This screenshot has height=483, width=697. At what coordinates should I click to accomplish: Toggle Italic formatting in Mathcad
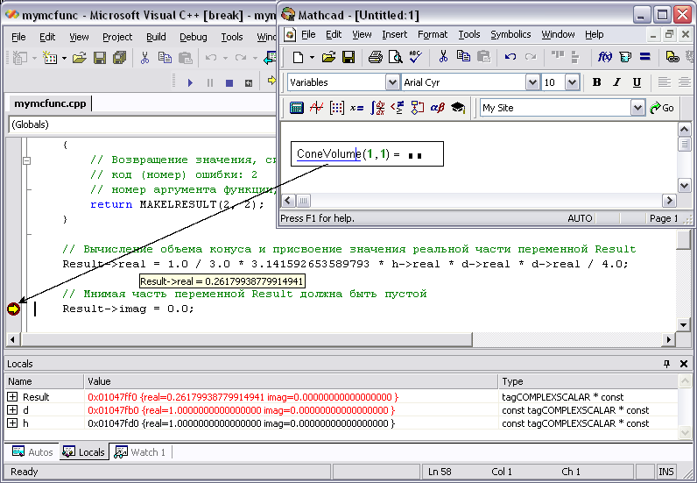click(616, 82)
